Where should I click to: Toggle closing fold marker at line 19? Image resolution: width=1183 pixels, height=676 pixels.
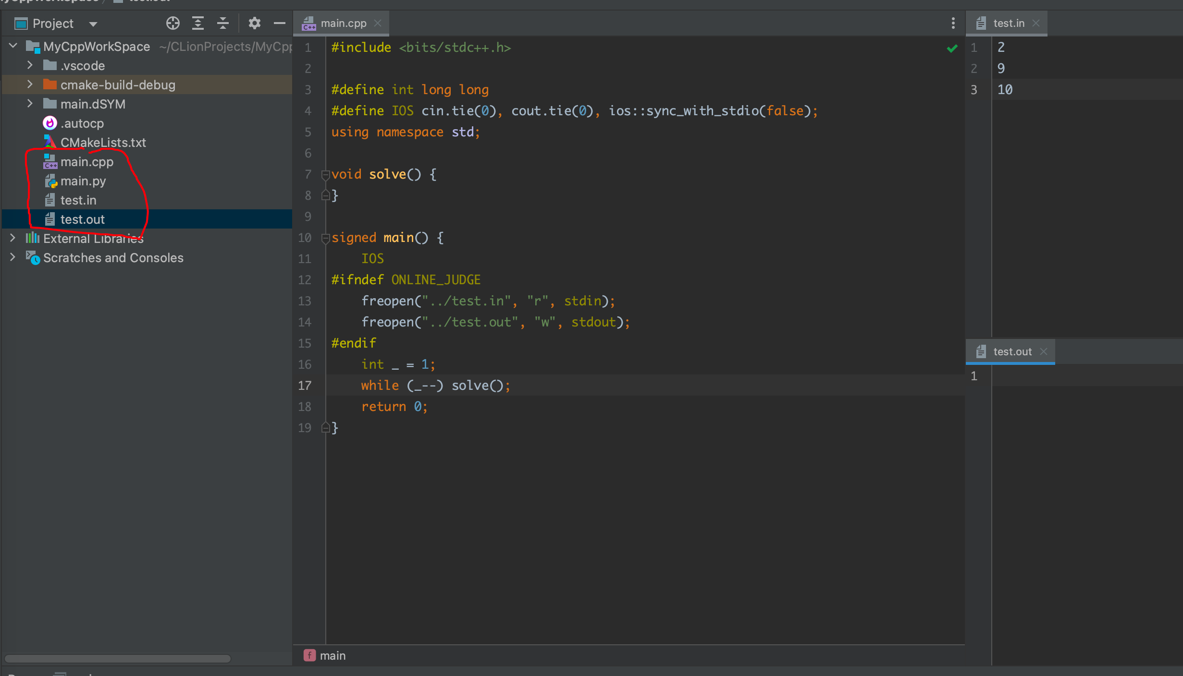tap(325, 427)
